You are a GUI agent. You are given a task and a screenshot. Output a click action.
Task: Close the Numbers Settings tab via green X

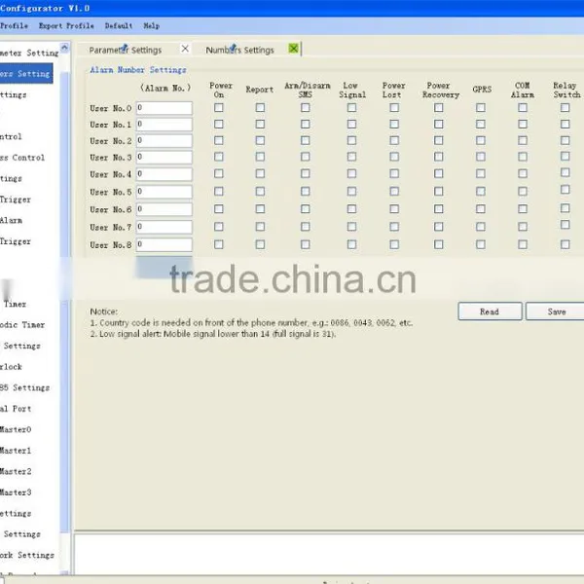coord(294,49)
